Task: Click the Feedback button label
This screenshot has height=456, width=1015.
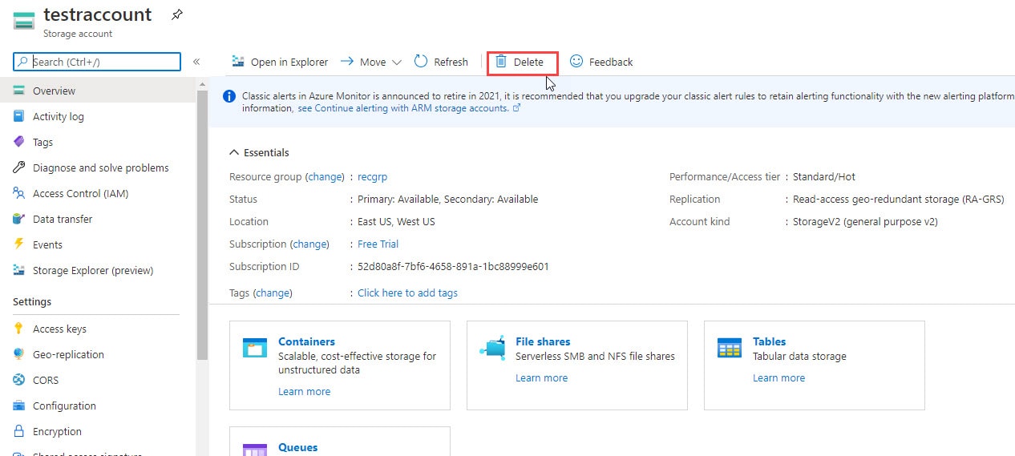Action: 611,62
